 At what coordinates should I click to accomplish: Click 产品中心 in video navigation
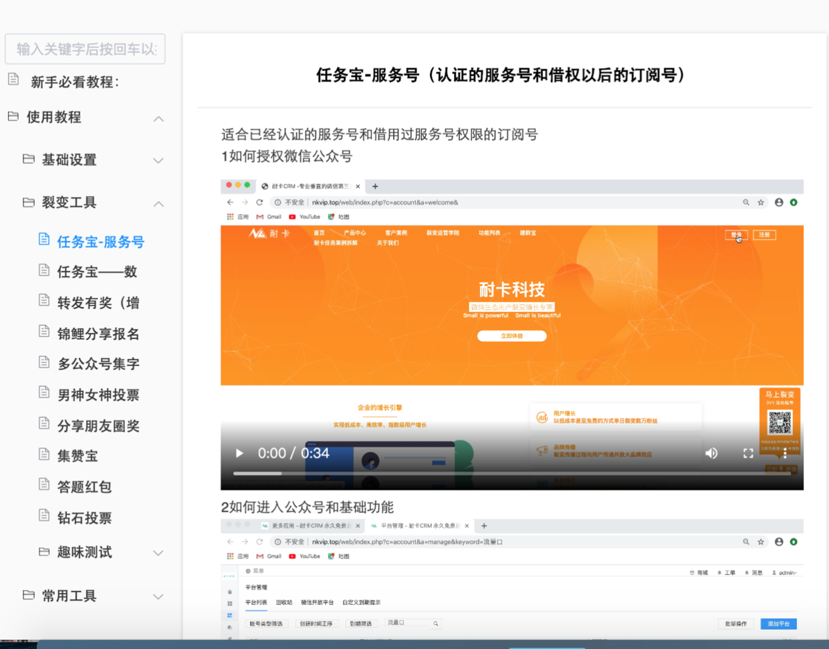click(355, 233)
